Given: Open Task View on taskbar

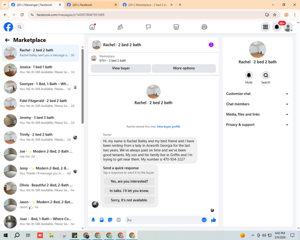Looking at the screenshot, I should 28,235.
